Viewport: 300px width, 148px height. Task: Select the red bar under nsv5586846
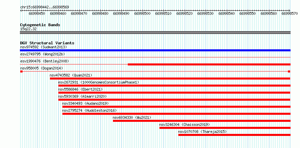(174, 93)
